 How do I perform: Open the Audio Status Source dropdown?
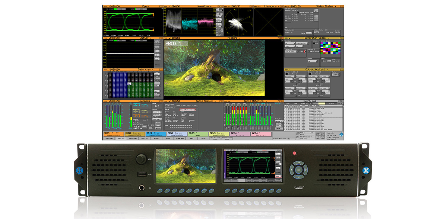pos(187,110)
